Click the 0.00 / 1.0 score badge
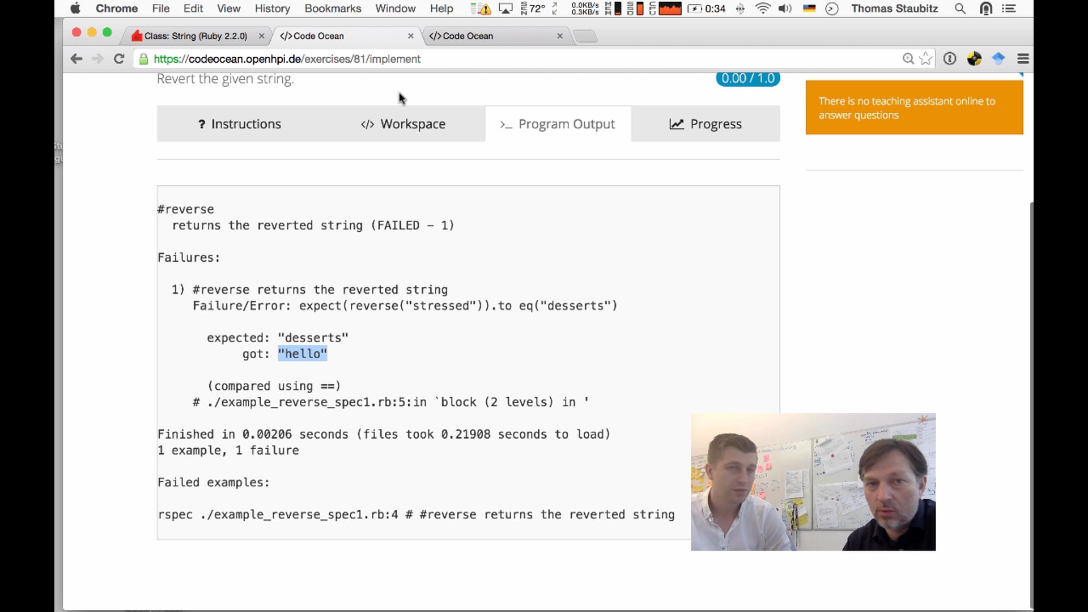The height and width of the screenshot is (612, 1088). pyautogui.click(x=747, y=78)
